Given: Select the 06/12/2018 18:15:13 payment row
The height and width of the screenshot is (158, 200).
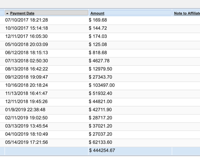Looking at the screenshot, I should pos(100,53).
